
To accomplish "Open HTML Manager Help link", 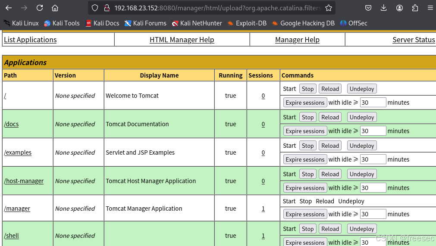I will [x=182, y=40].
